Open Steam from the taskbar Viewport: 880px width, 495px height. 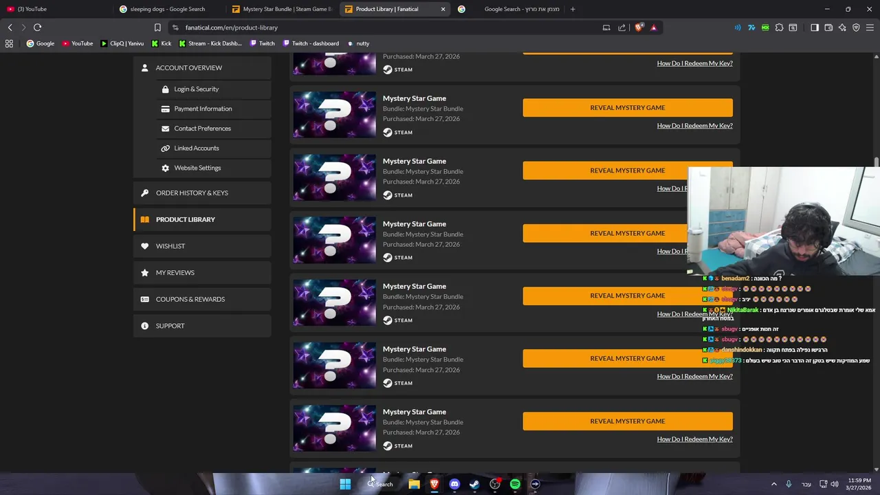tap(474, 484)
